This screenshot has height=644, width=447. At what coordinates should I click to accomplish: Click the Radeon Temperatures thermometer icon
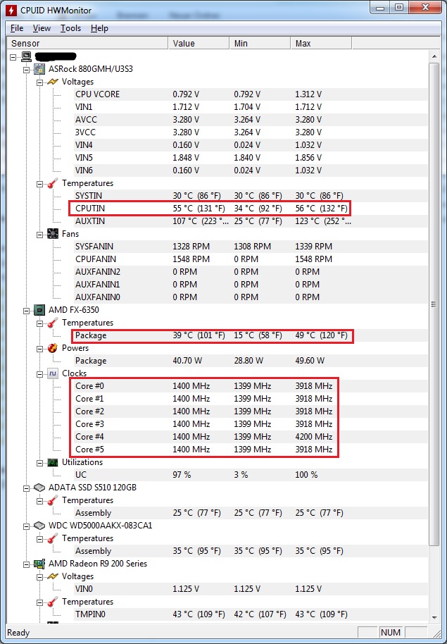[53, 602]
